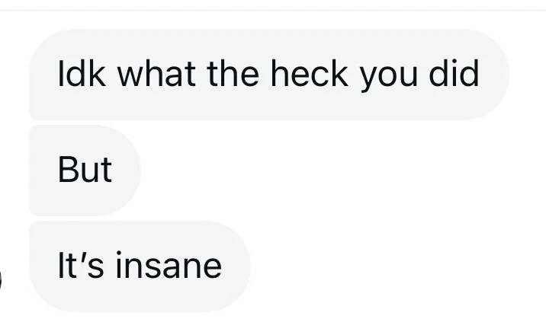The width and height of the screenshot is (546, 319).
Task: Click the word 'did' in the first message
Action: pos(454,74)
